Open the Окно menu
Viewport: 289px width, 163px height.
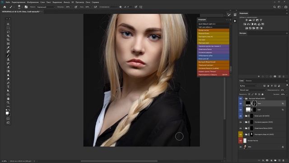click(88, 2)
